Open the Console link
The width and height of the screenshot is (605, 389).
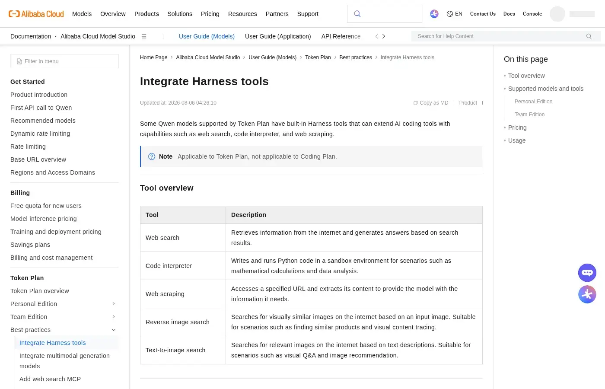(532, 14)
